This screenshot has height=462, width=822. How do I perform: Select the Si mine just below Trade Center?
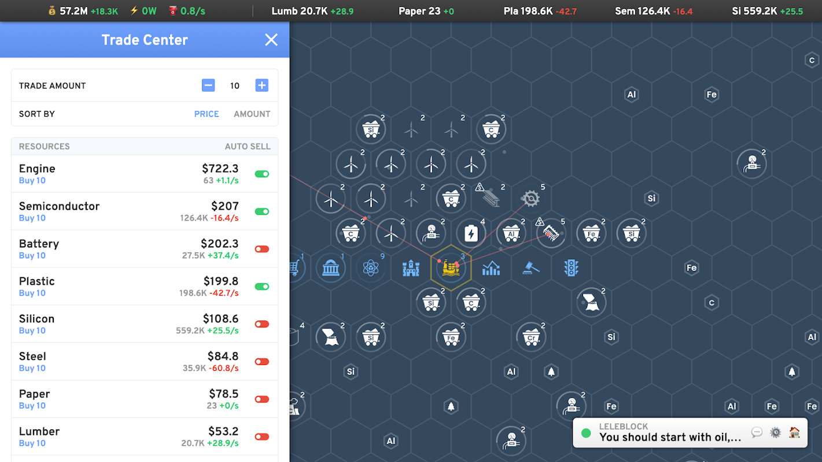[x=431, y=302]
